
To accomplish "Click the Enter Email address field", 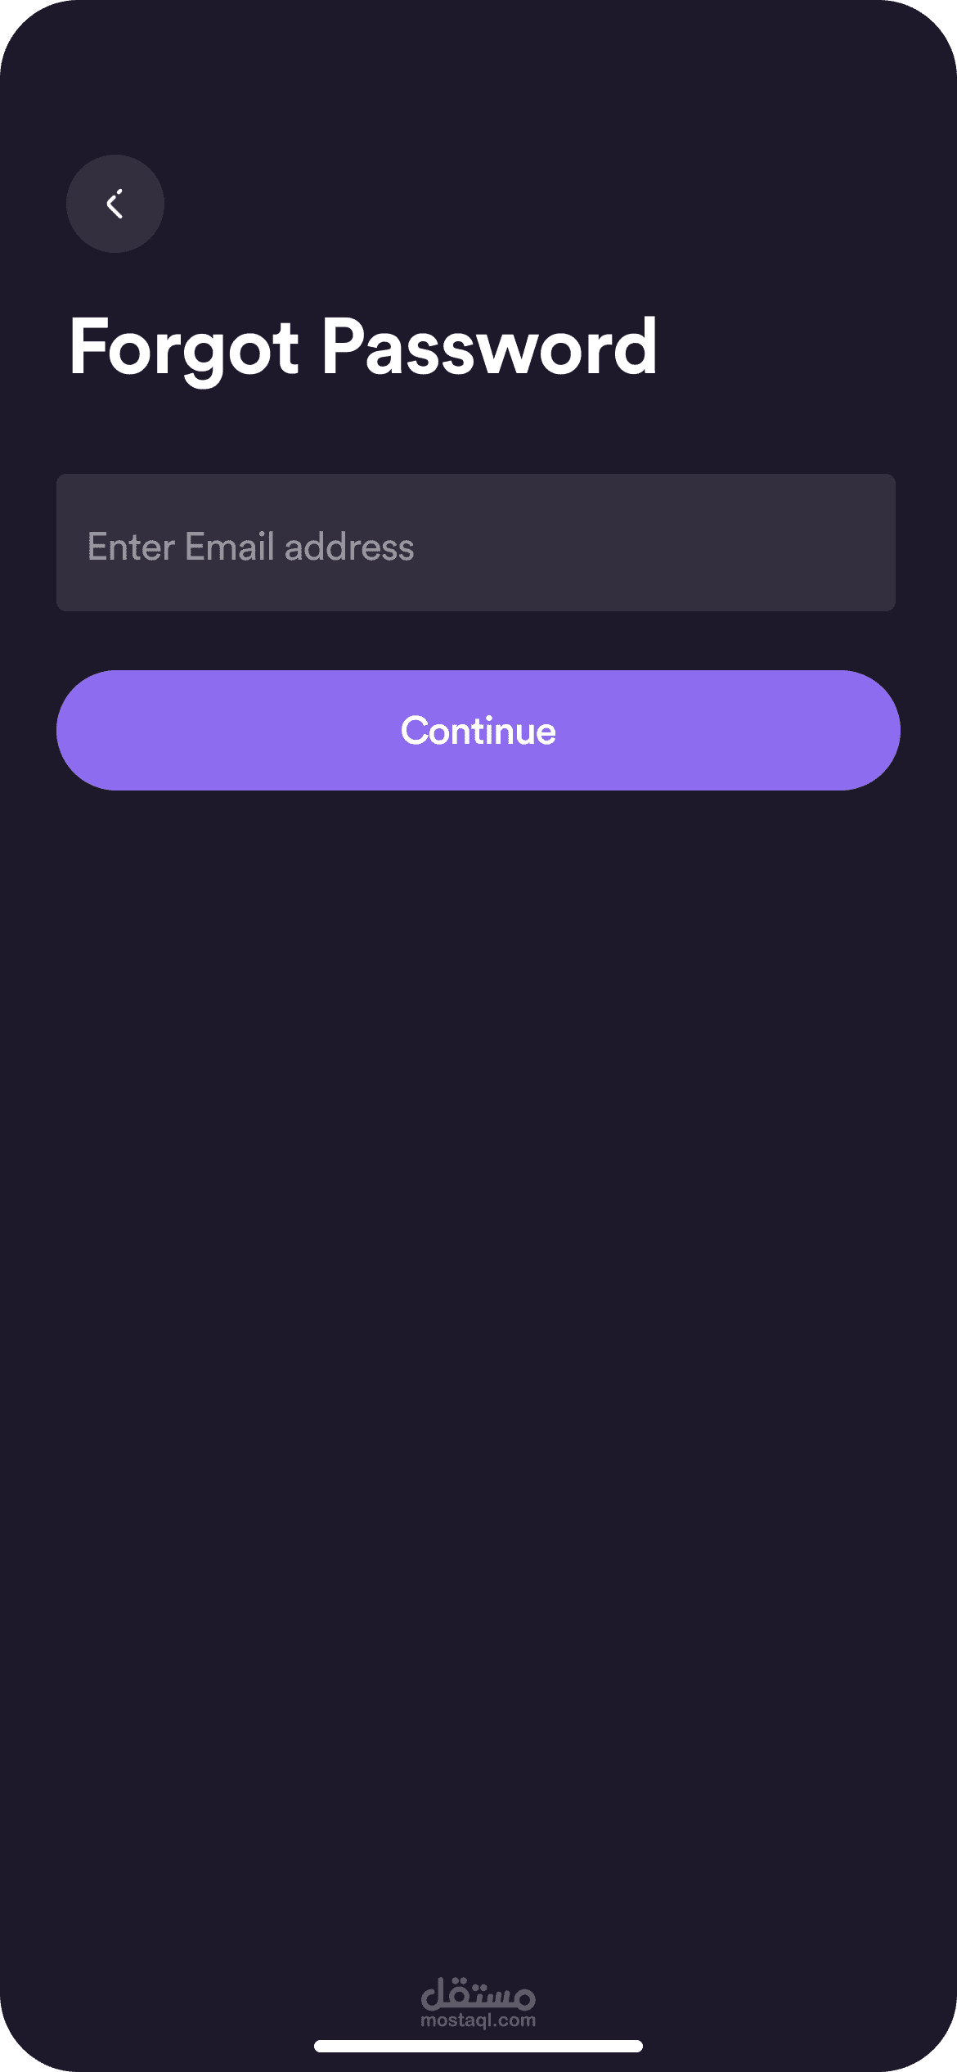I will point(476,543).
